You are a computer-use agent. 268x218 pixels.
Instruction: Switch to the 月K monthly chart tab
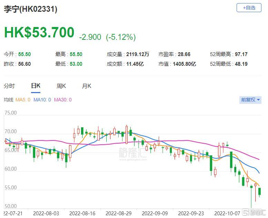click(x=87, y=86)
